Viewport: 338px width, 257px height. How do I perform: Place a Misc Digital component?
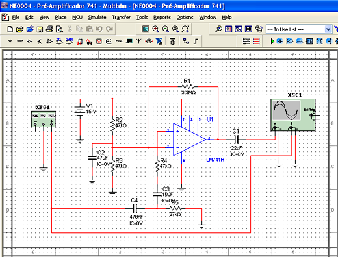[79, 42]
